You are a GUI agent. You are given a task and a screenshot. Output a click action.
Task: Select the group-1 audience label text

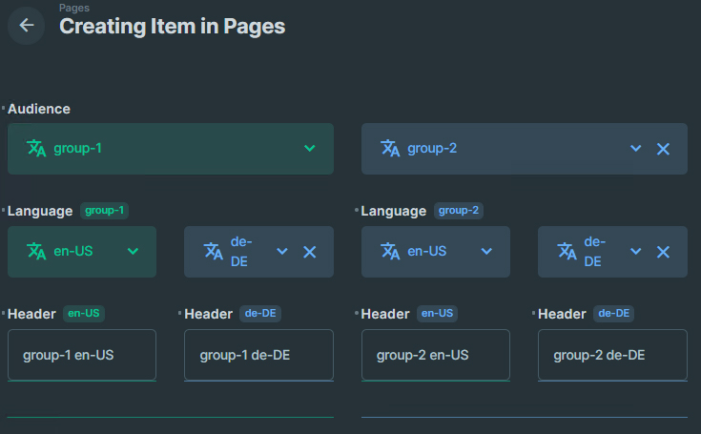coord(78,149)
